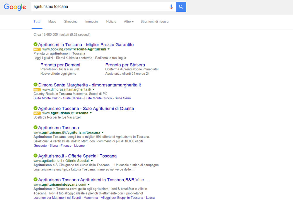
Task: Select the Tutti tab
Action: pyautogui.click(x=37, y=22)
